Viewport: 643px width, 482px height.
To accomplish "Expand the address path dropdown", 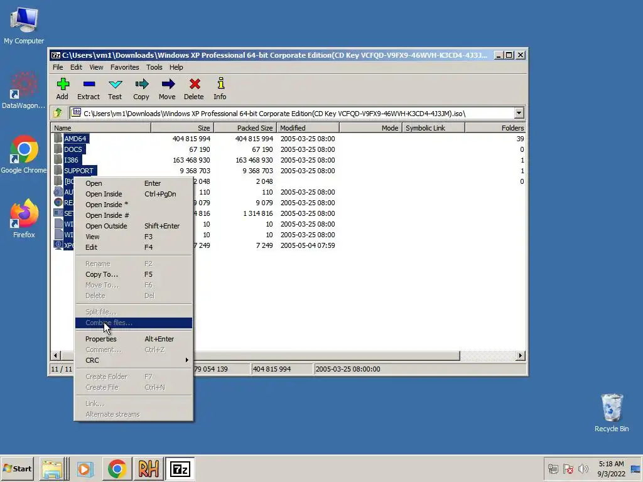I will click(519, 113).
